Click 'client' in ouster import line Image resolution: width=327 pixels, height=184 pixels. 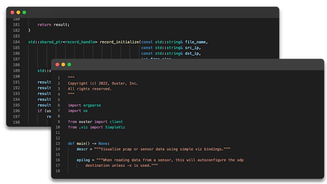116,122
